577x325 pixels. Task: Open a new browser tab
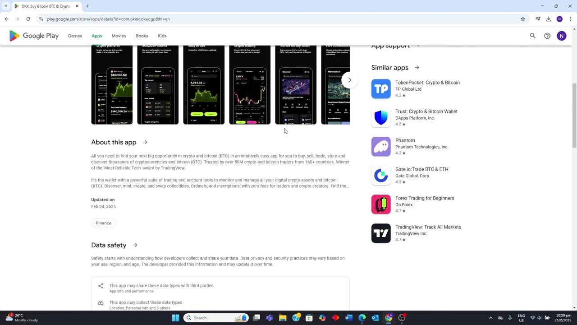point(87,6)
